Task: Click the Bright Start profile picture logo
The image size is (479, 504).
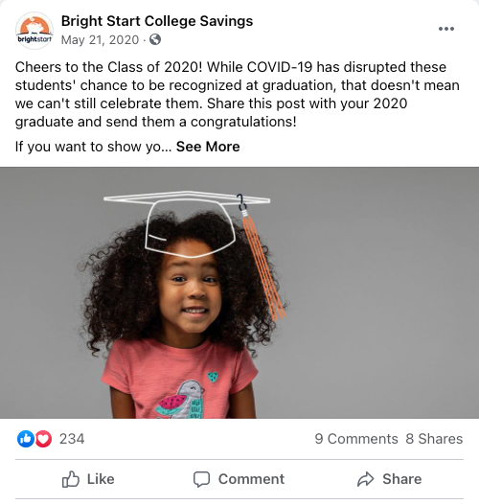Action: (x=34, y=31)
